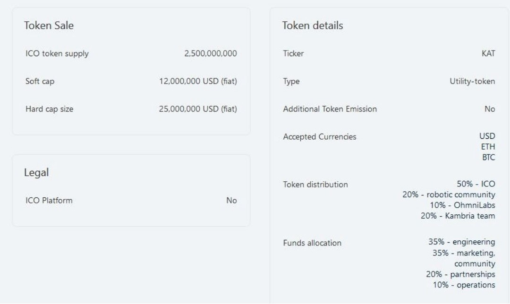Click the Legal card heading

coord(36,173)
